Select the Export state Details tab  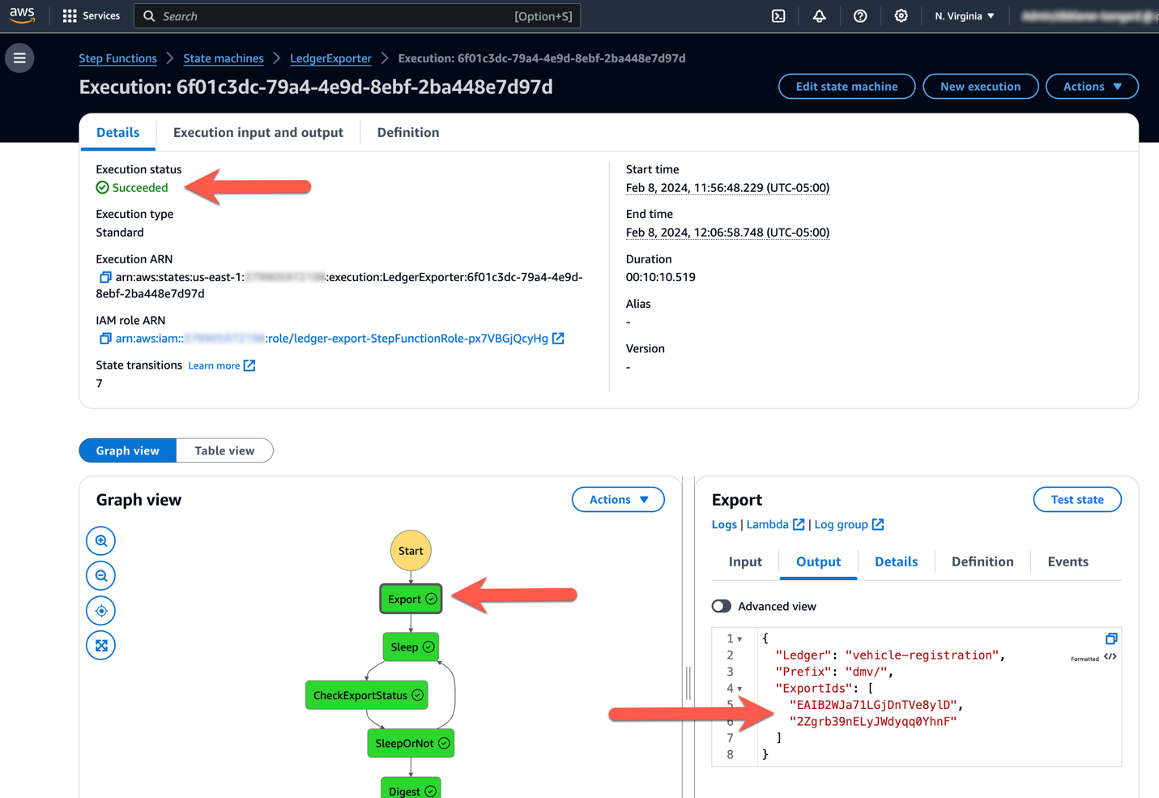tap(896, 561)
